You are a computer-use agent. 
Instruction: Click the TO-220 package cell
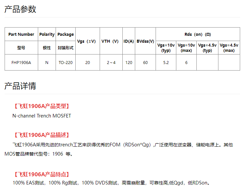click(x=65, y=62)
